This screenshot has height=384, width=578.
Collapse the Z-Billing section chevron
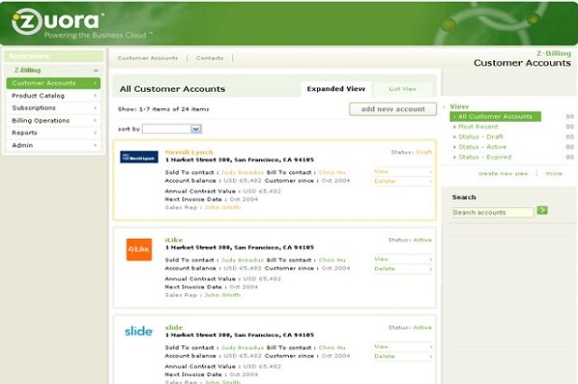[x=96, y=70]
